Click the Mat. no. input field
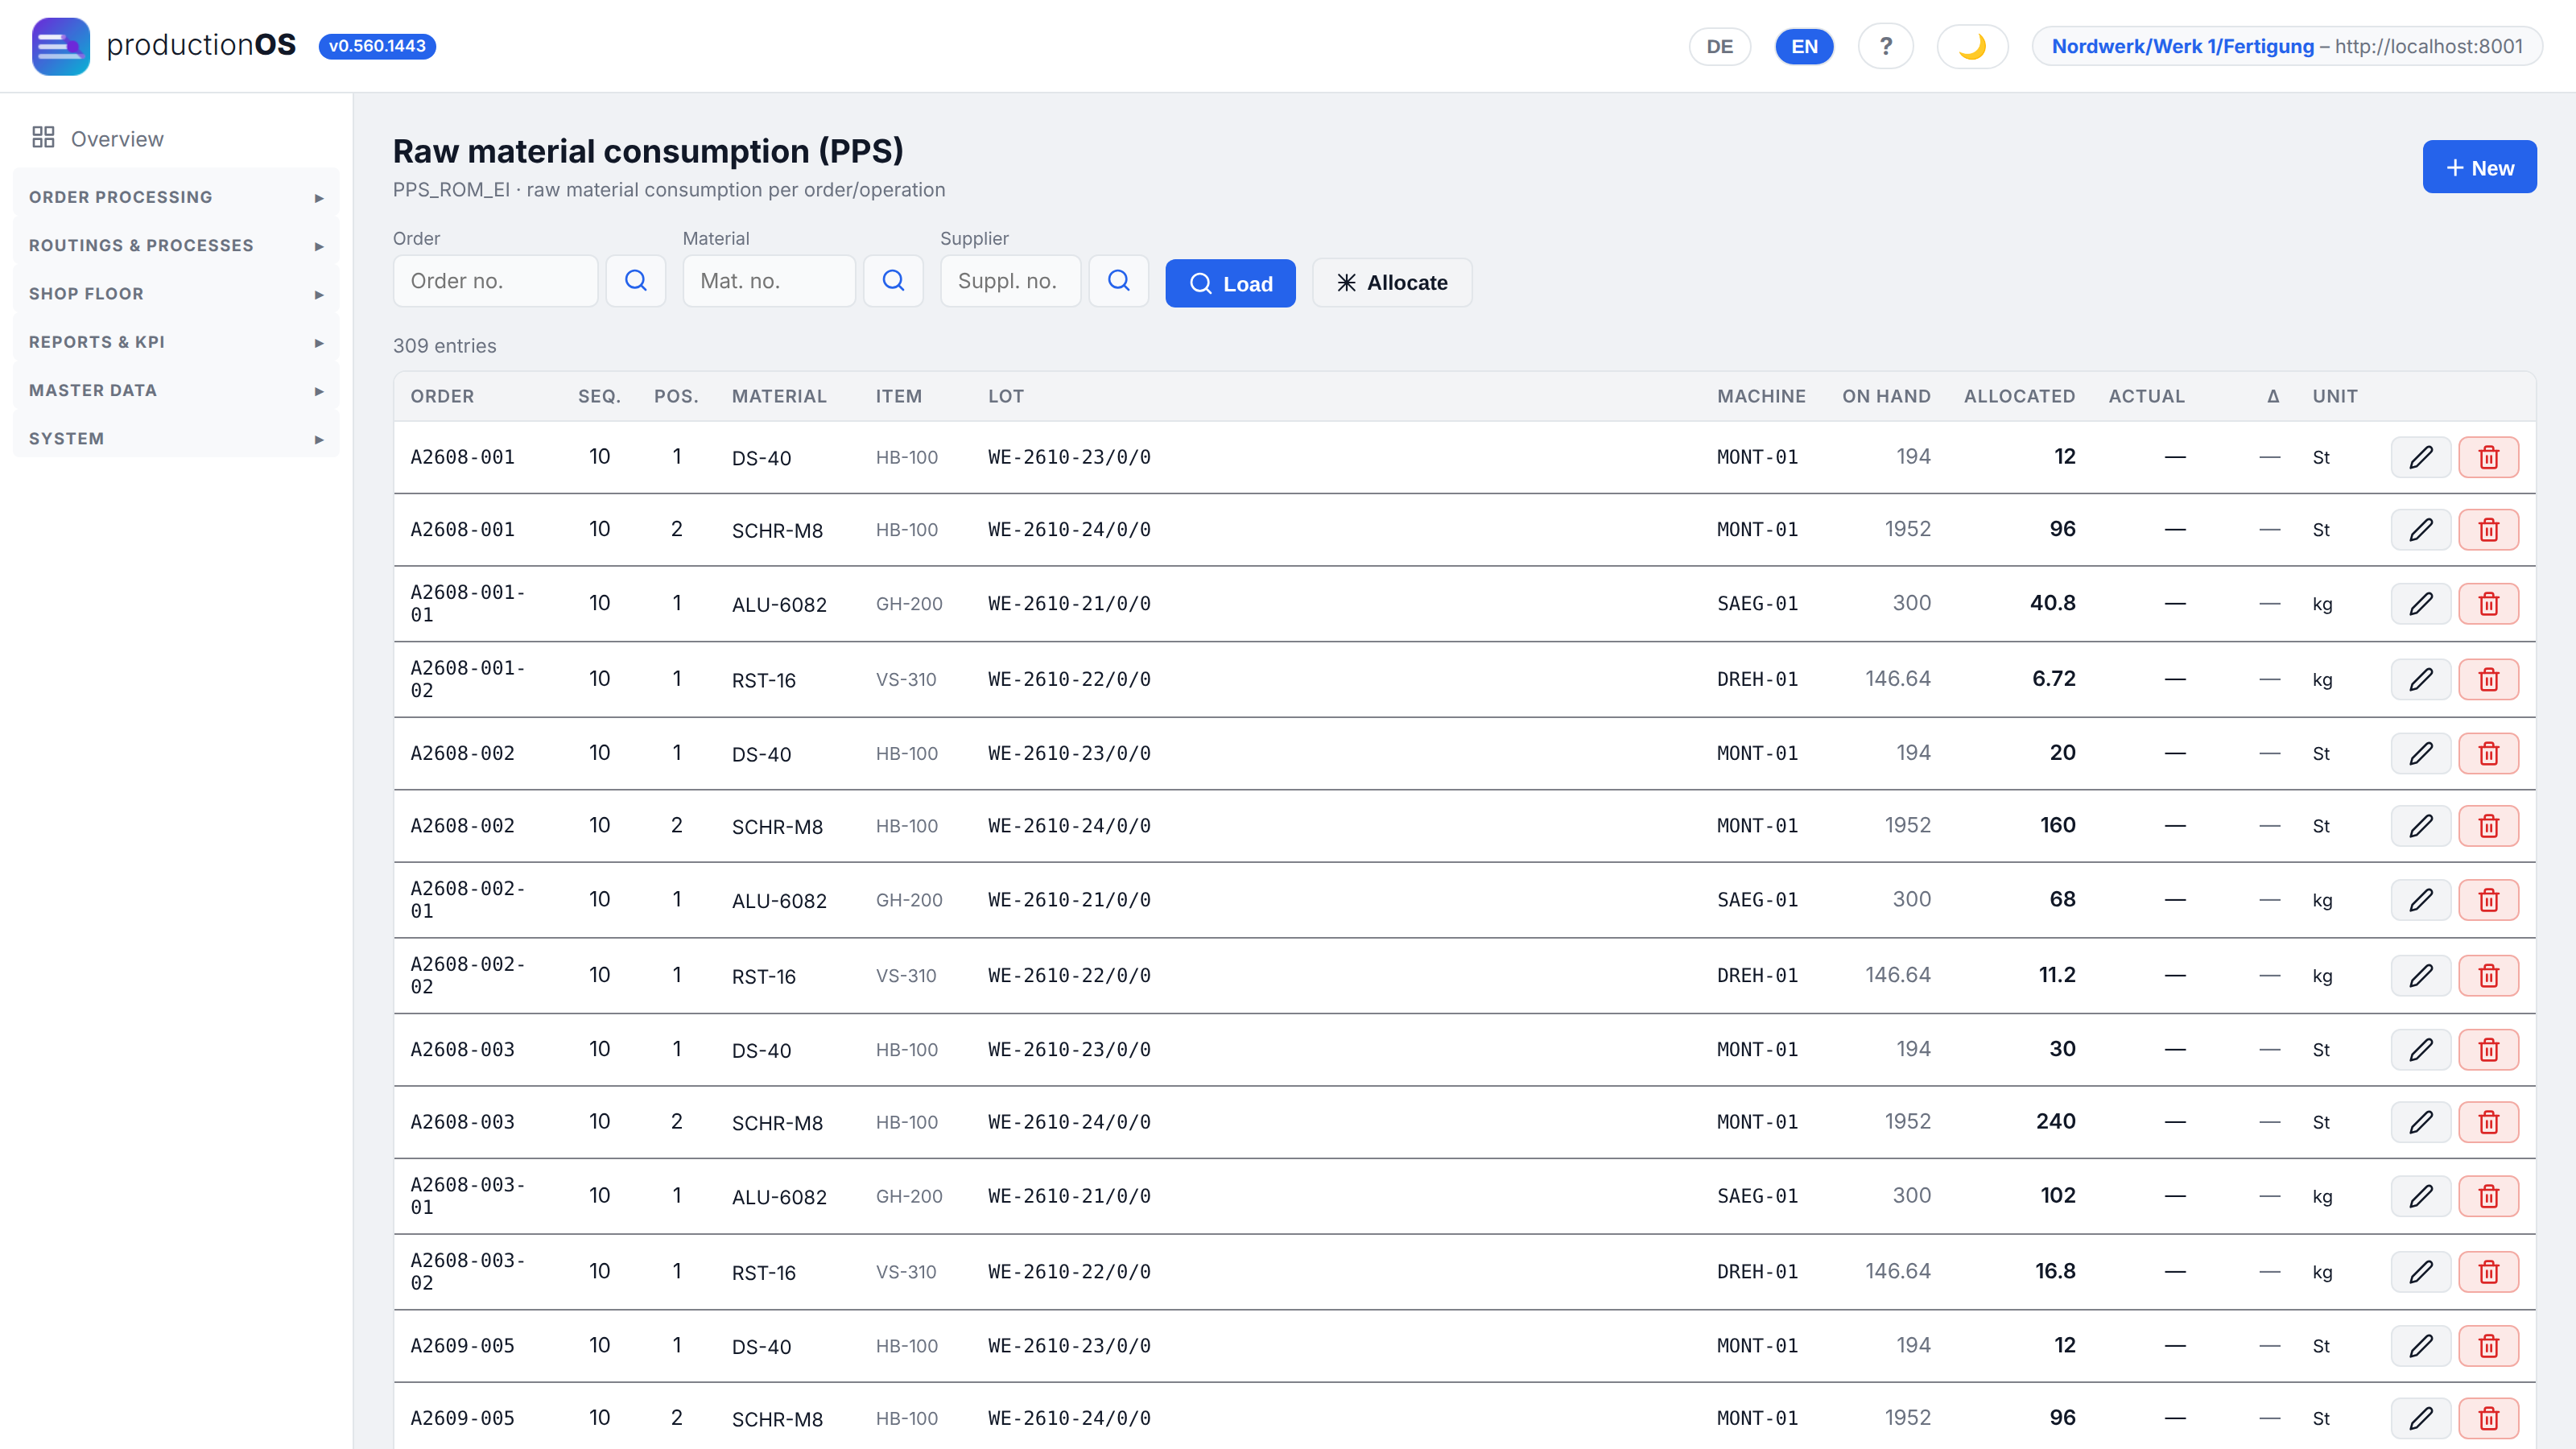The height and width of the screenshot is (1449, 2576). 768,281
